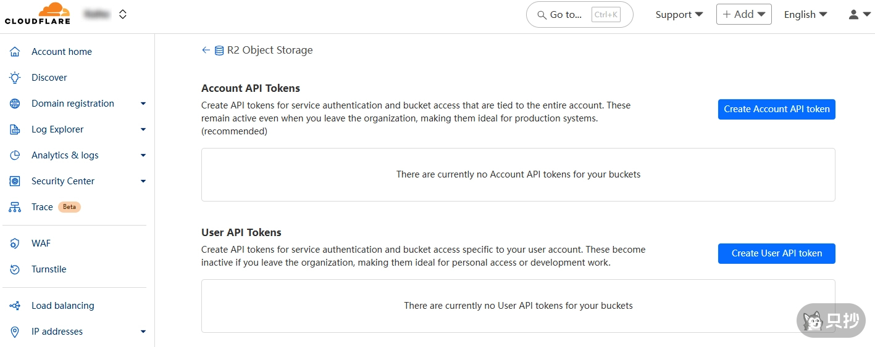Open Trace in the sidebar
Screen dimensions: 875x347
pos(42,207)
